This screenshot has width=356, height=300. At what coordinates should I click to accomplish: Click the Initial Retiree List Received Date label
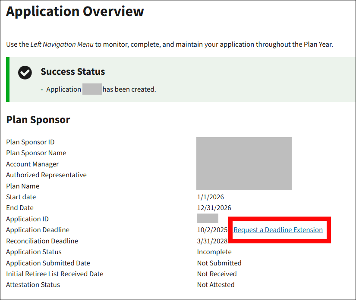tap(55, 274)
